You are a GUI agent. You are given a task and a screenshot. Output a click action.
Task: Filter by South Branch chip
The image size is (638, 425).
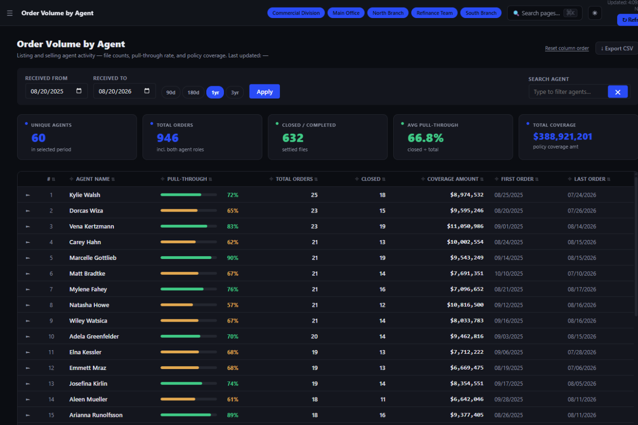481,13
